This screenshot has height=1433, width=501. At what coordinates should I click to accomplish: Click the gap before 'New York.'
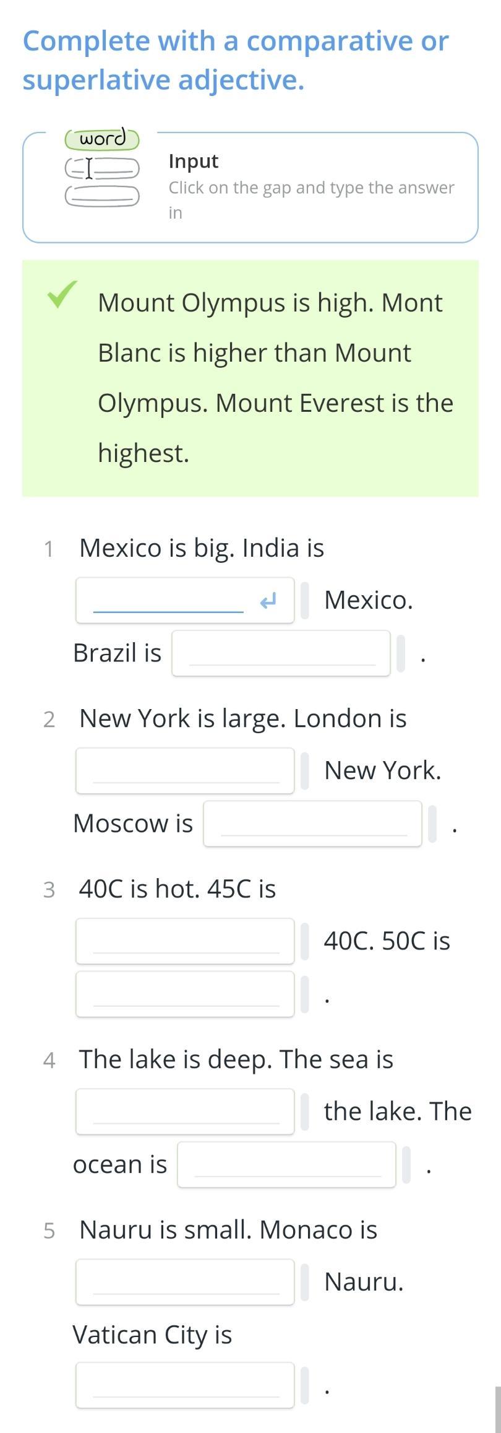point(185,771)
